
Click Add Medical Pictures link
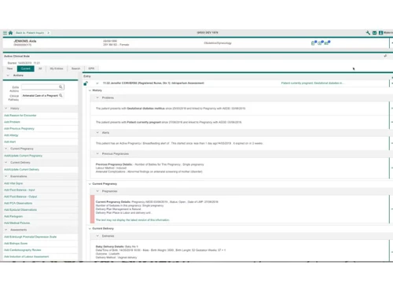[x=17, y=223]
